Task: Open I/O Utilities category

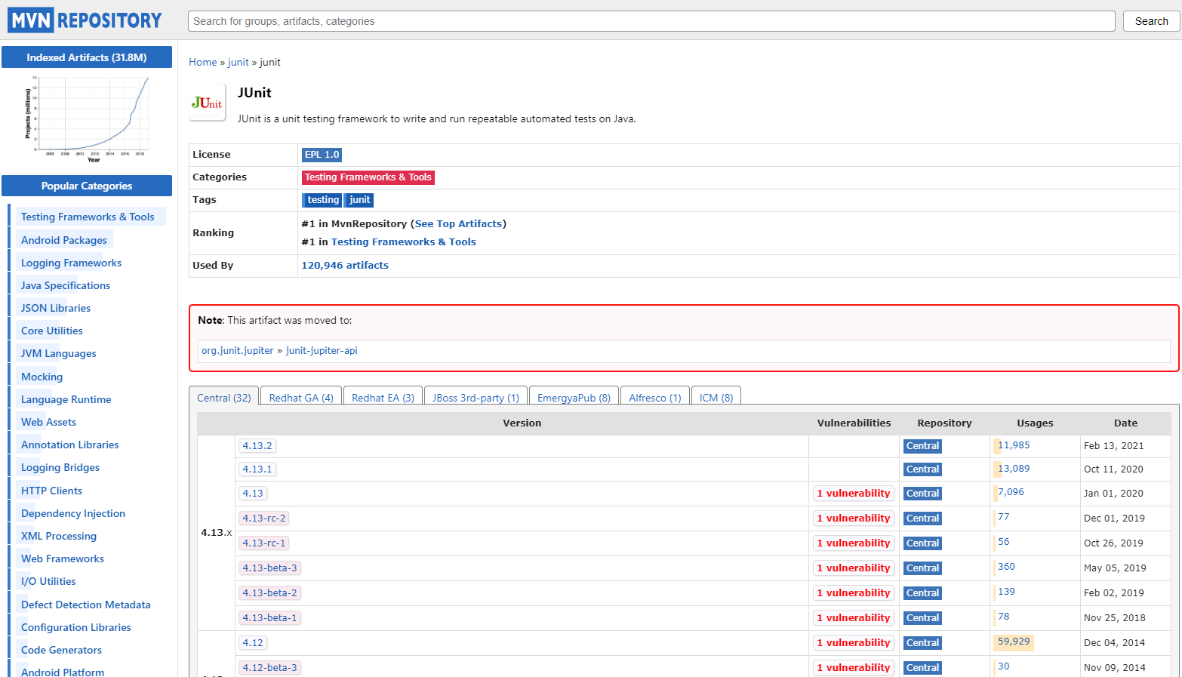Action: (x=48, y=581)
